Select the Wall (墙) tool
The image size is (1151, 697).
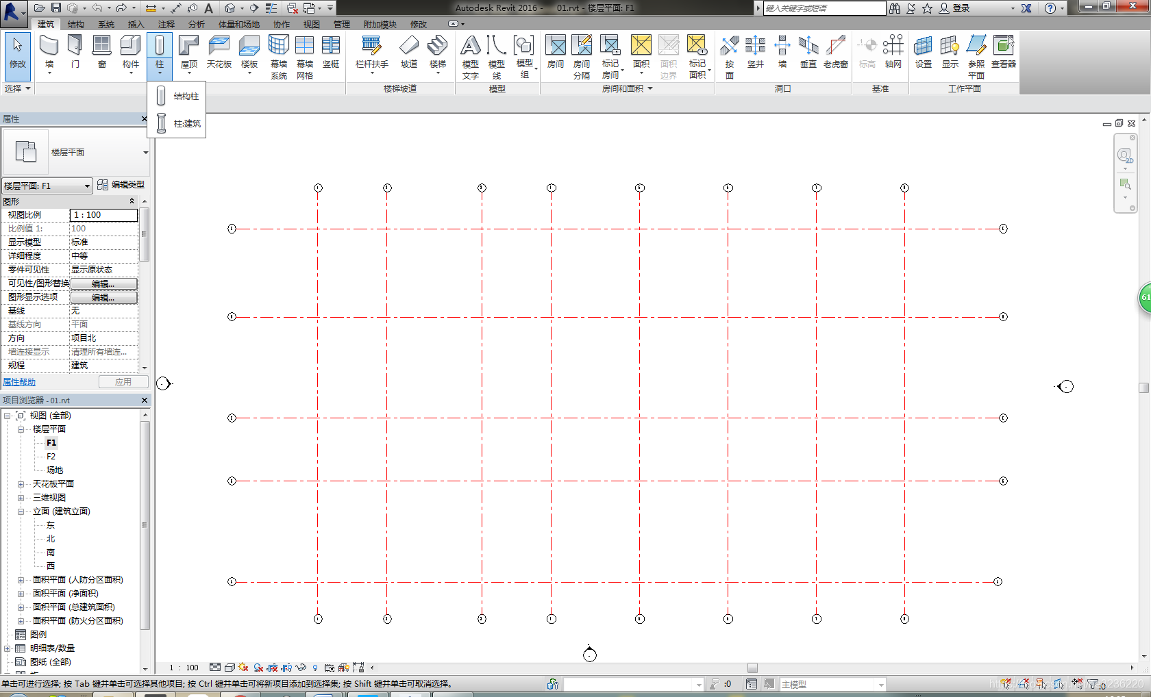(49, 52)
